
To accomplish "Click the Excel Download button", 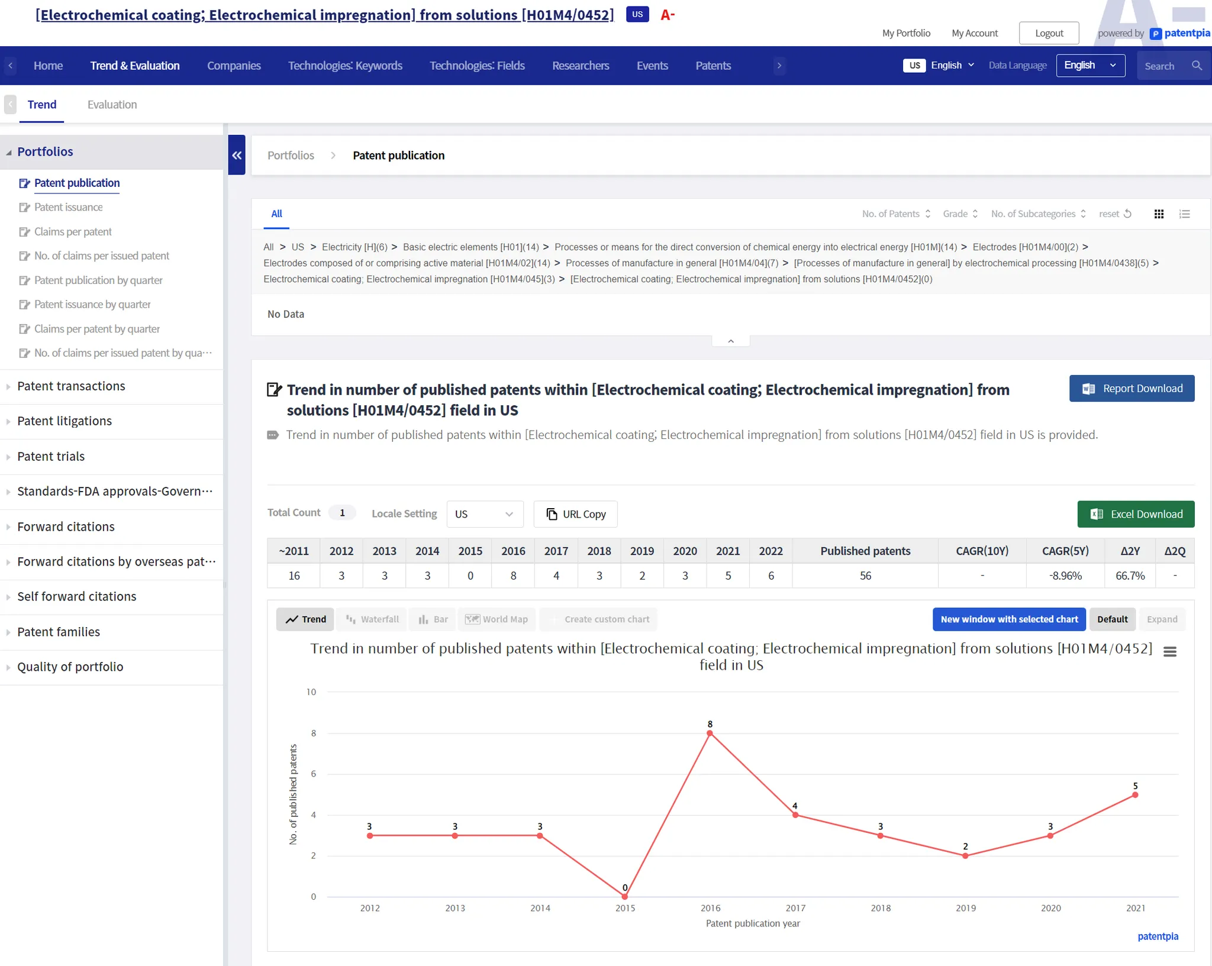I will click(x=1135, y=514).
